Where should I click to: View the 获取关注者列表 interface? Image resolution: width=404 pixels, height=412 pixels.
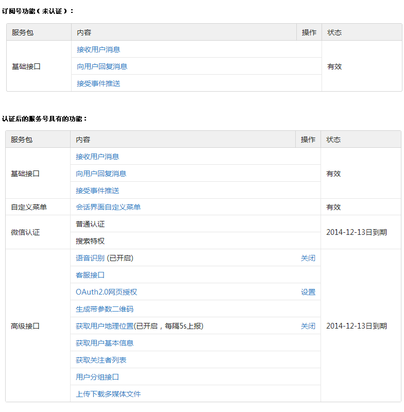click(101, 360)
